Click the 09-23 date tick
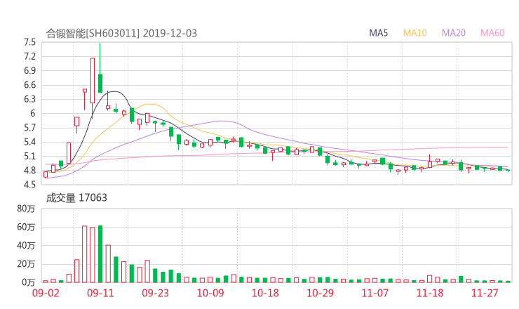Viewport: 519px width, 309px height. (x=156, y=293)
